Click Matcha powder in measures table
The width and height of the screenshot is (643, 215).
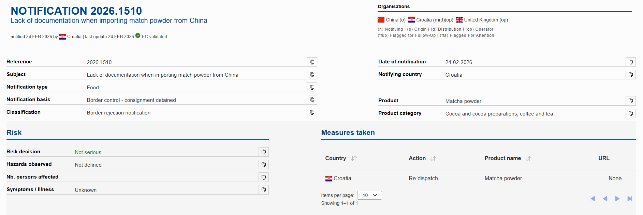pyautogui.click(x=503, y=178)
